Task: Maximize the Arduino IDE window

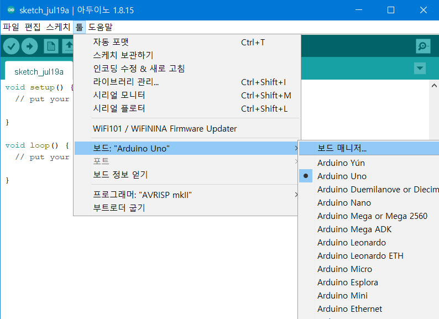Action: tap(391, 10)
